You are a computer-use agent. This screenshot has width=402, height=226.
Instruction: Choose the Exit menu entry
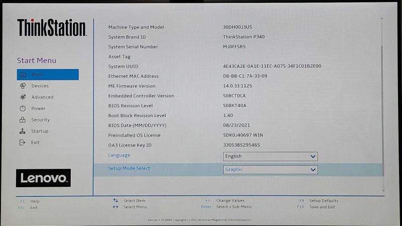tap(35, 143)
